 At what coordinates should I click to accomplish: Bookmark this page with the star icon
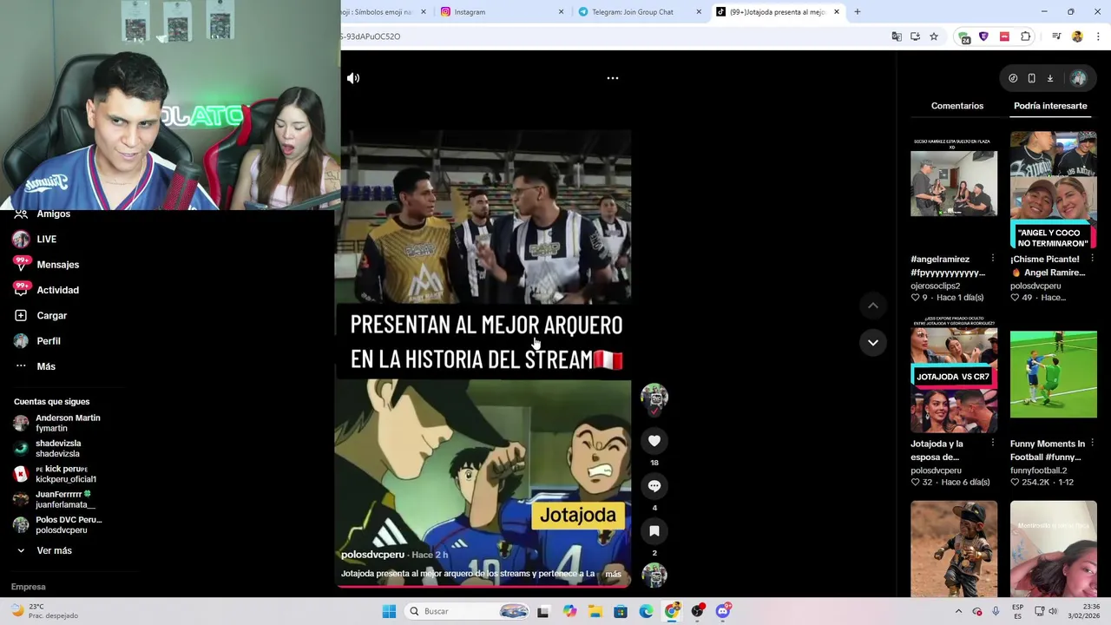point(934,36)
